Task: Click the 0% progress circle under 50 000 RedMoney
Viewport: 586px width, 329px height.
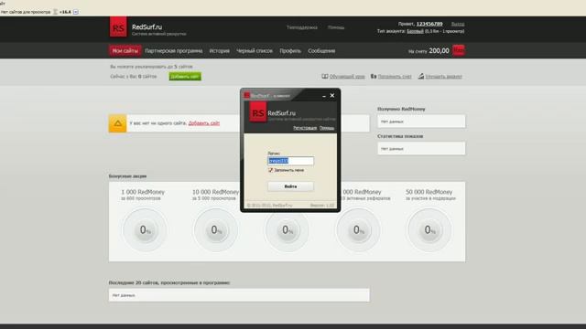Action: pos(429,229)
